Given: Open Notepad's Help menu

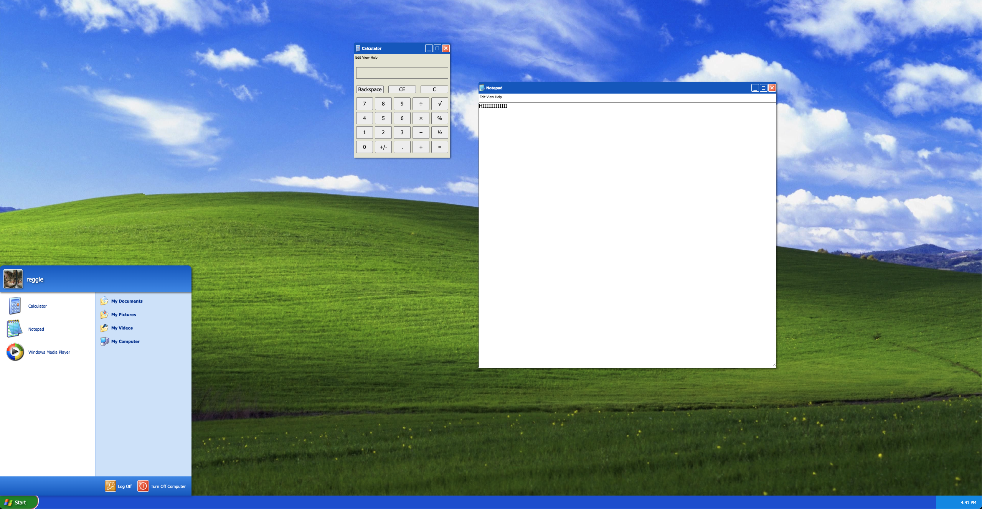Looking at the screenshot, I should tap(498, 97).
